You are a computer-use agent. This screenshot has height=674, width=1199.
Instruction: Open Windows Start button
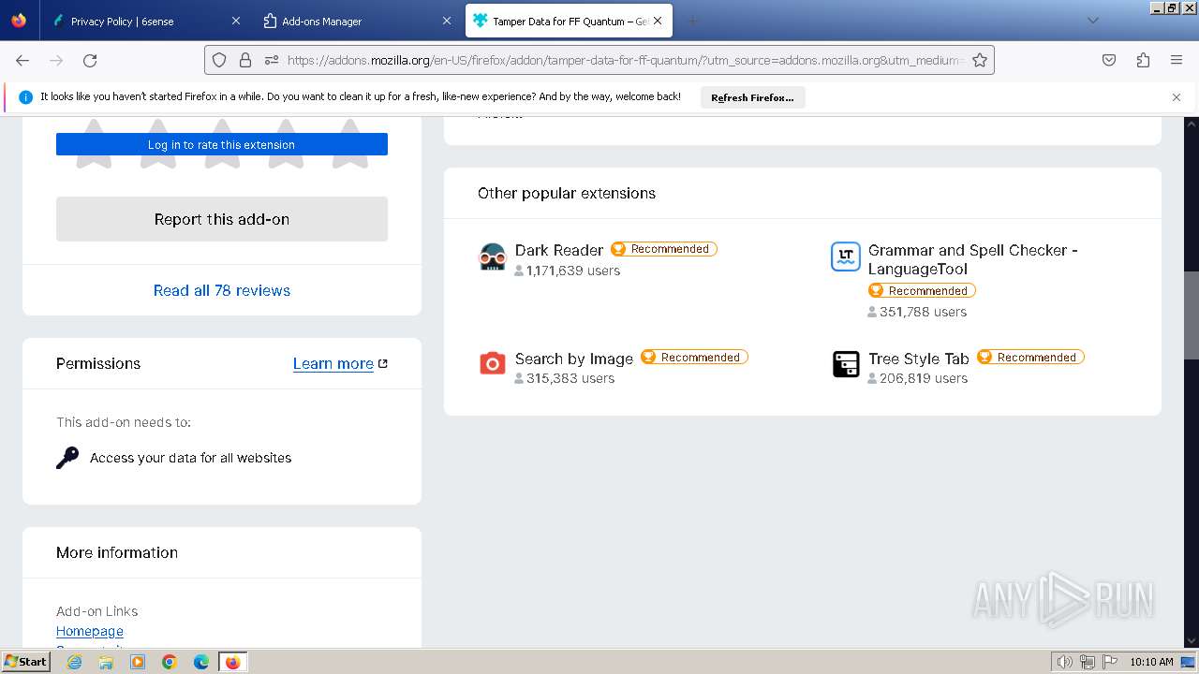[x=26, y=662]
